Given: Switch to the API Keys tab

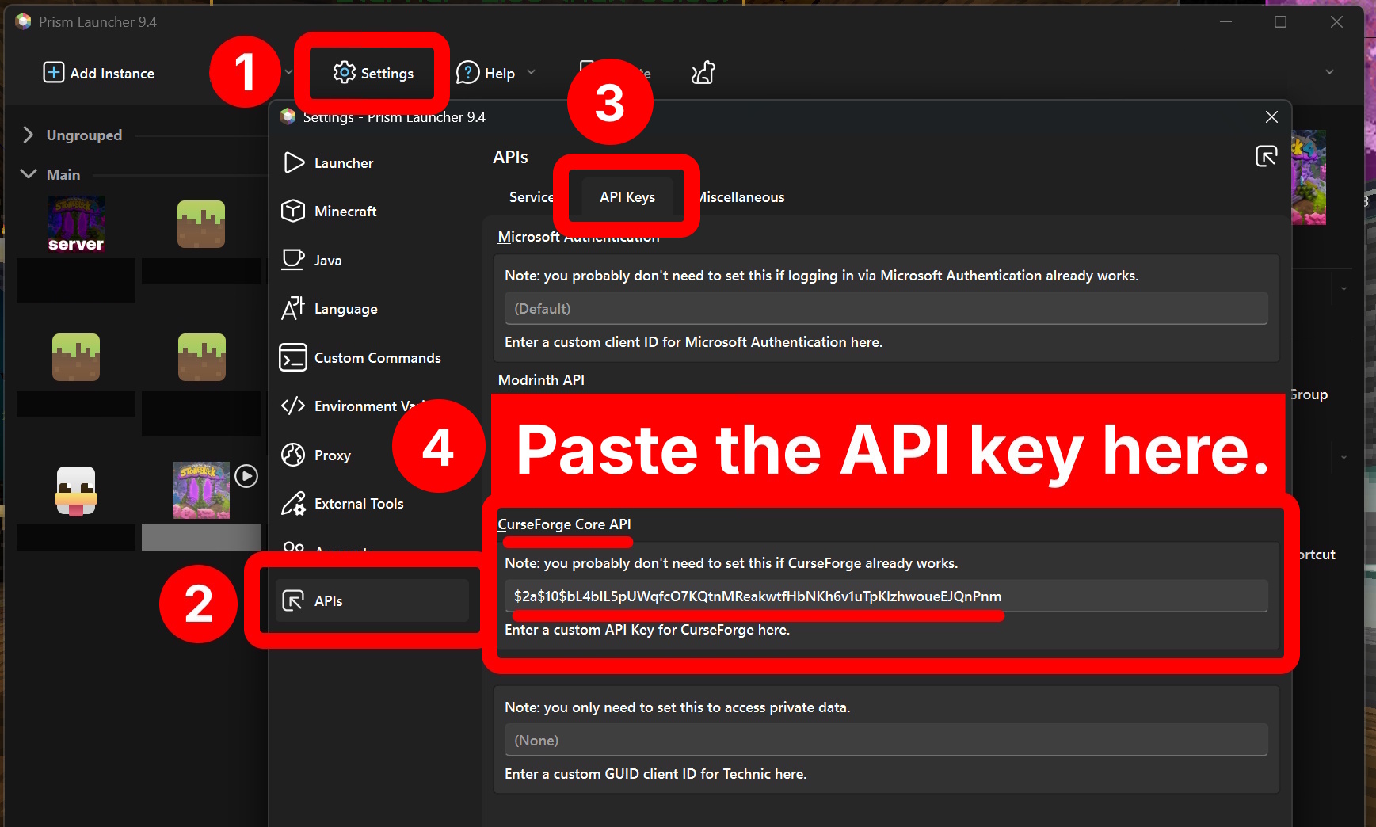Looking at the screenshot, I should coord(627,197).
